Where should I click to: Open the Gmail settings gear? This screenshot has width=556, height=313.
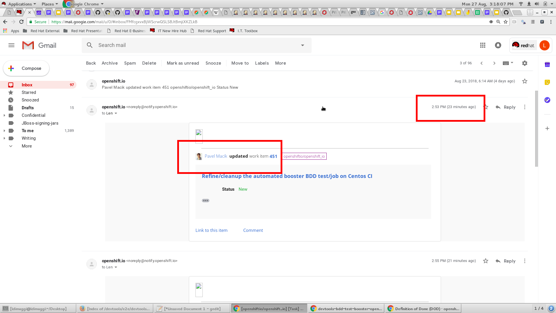(x=524, y=63)
